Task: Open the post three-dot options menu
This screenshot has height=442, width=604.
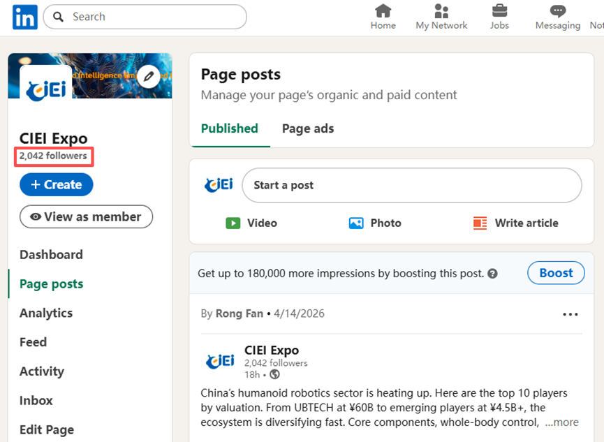Action: pyautogui.click(x=570, y=314)
